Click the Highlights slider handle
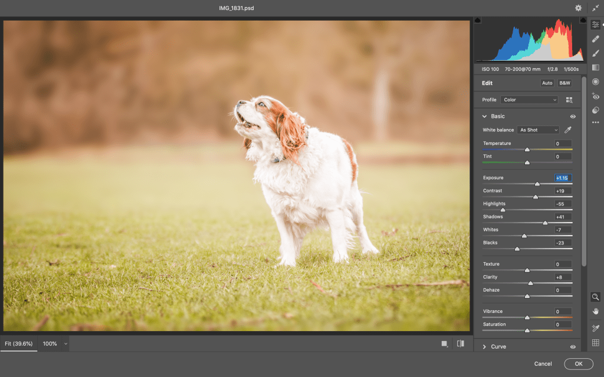The height and width of the screenshot is (377, 604). coord(503,210)
